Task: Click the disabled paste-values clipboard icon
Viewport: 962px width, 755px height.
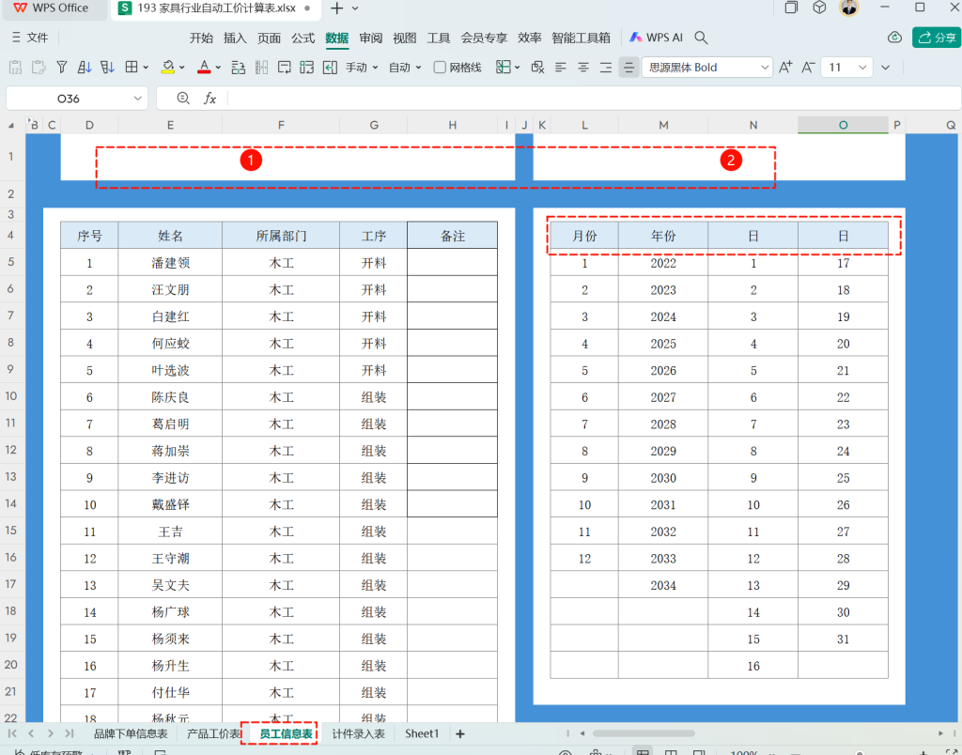Action: pyautogui.click(x=16, y=68)
